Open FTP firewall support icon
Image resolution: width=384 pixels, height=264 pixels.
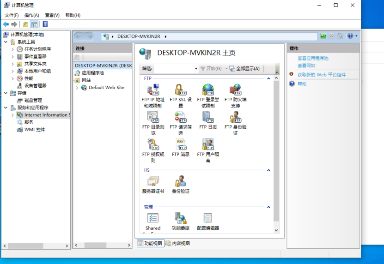(x=235, y=96)
